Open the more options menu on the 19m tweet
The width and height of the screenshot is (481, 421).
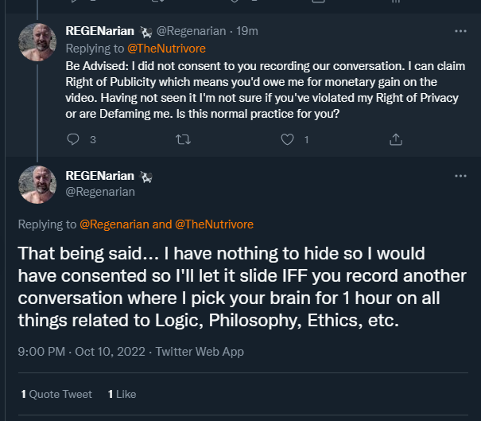coord(460,31)
